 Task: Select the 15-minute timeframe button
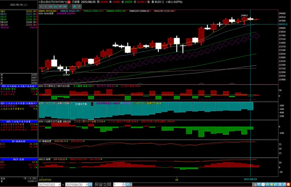pyautogui.click(x=55, y=7)
